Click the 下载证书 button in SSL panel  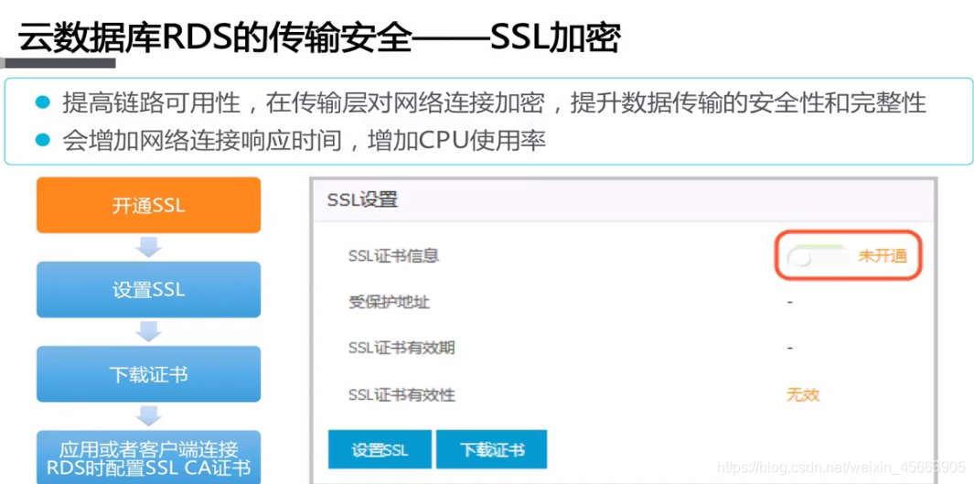[491, 449]
